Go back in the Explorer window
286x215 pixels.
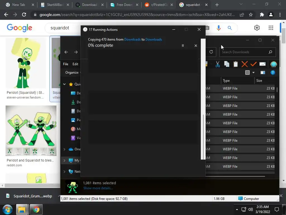pyautogui.click(x=66, y=52)
